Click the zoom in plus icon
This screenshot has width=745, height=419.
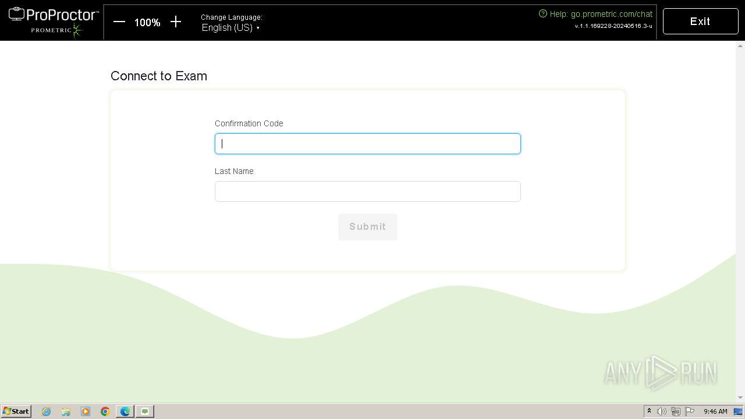pos(176,22)
